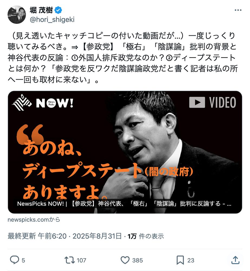Image resolution: width=250 pixels, height=271 pixels.
Task: Repost this tweet with the retweet icon
Action: (x=69, y=260)
